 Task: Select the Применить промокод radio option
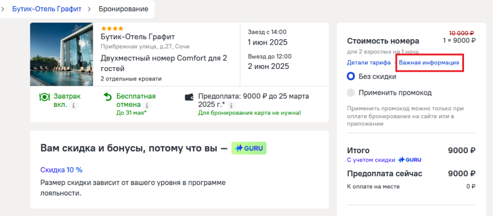pos(351,93)
